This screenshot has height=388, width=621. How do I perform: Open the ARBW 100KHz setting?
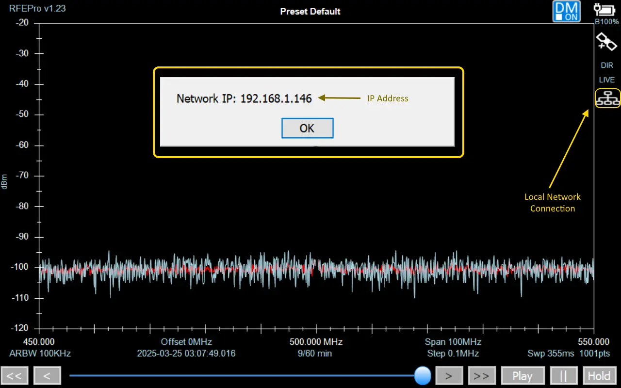tap(40, 353)
